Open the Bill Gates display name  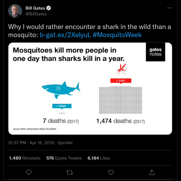(x=35, y=8)
